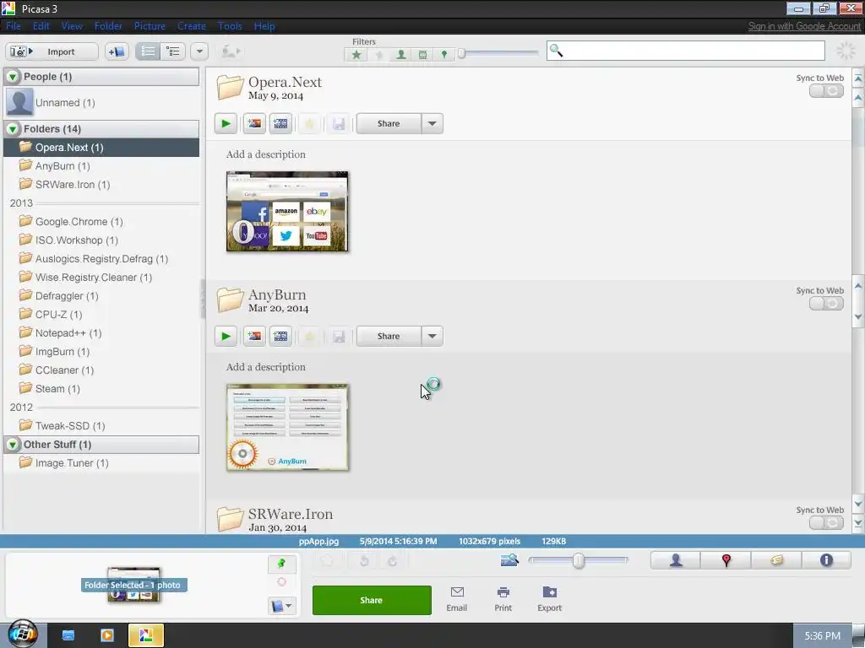
Task: Open Share dropdown arrow for AnyBurn
Action: pos(432,336)
